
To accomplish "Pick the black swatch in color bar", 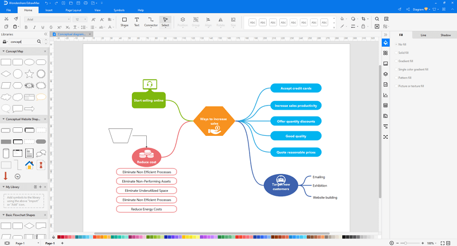I will pyautogui.click(x=344, y=237).
